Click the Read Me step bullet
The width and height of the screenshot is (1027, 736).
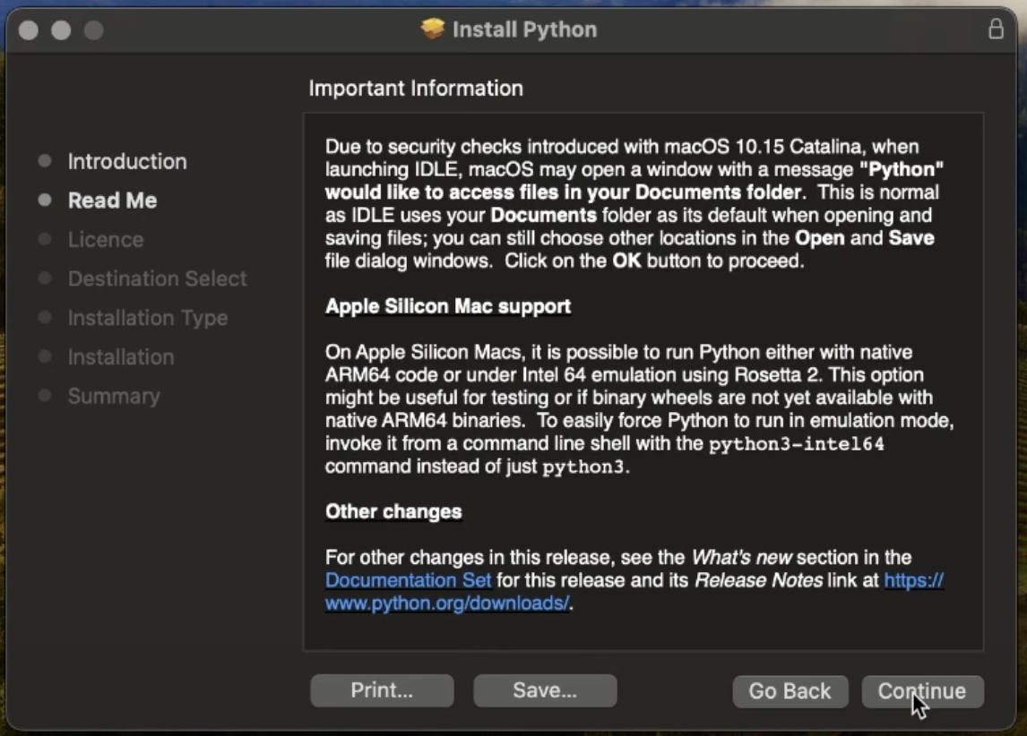pos(45,201)
